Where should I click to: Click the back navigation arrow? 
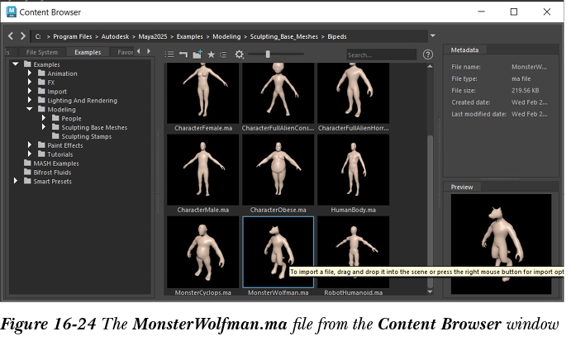(11, 36)
